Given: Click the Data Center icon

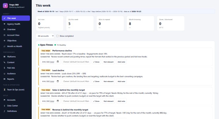Looking at the screenshot, I should point(5,106).
